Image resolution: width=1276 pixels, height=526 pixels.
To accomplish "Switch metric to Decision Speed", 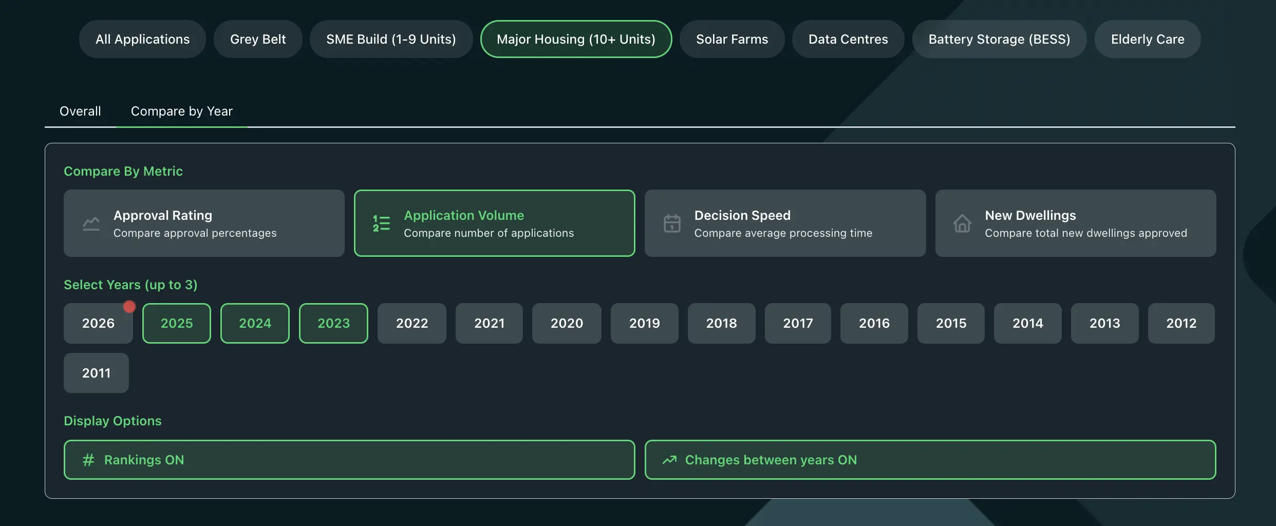I will (x=785, y=223).
